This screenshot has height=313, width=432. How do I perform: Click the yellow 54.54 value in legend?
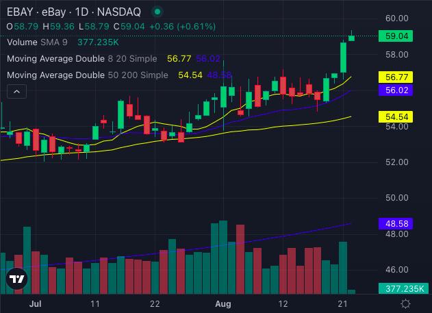(190, 75)
